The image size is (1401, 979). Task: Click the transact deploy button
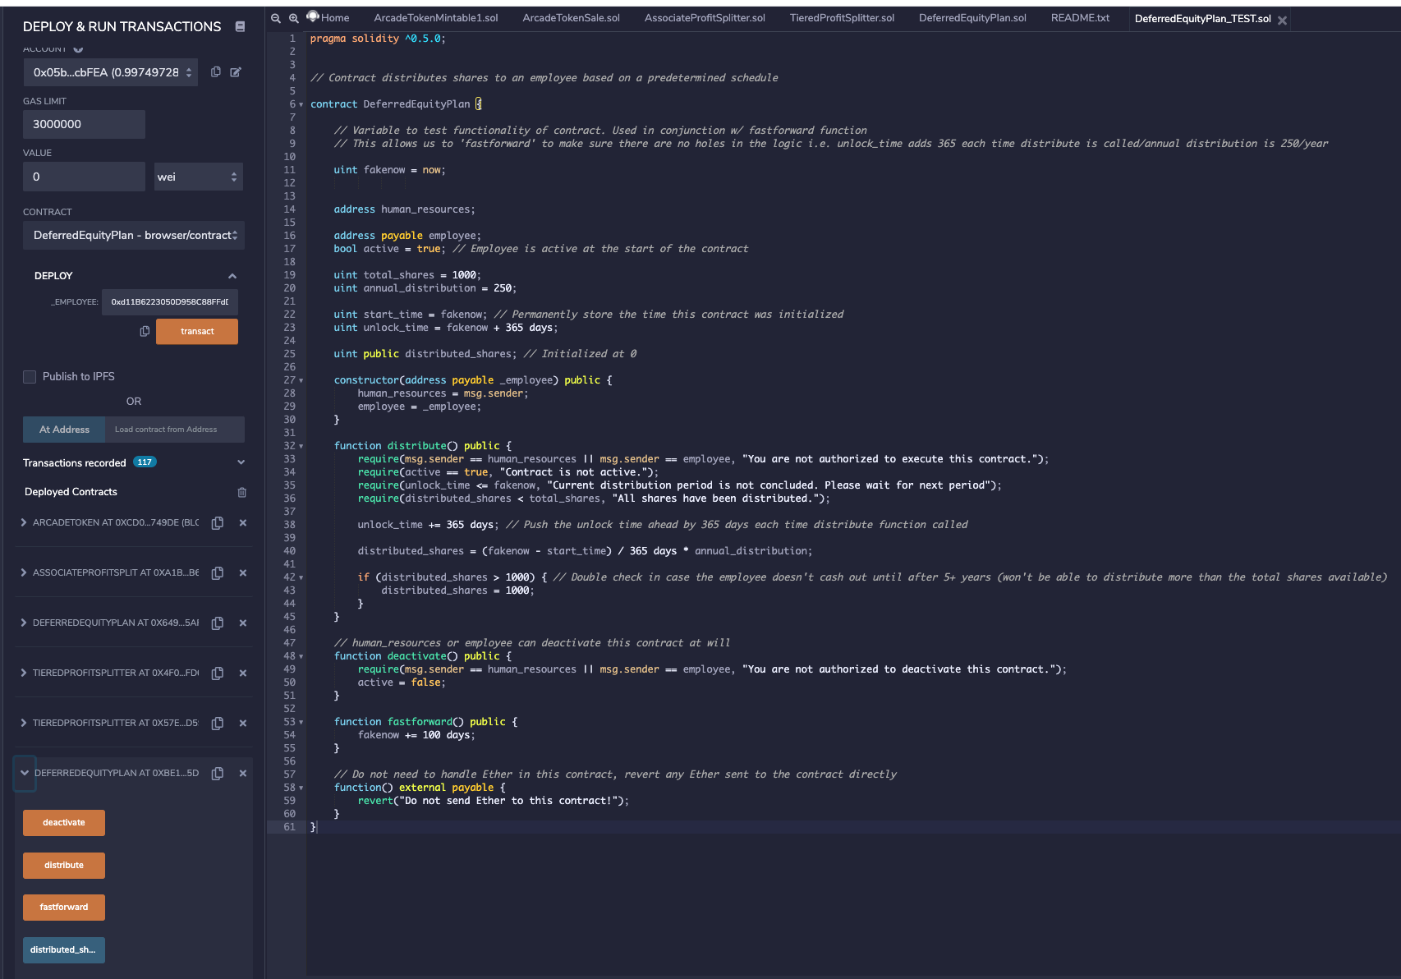pos(197,331)
